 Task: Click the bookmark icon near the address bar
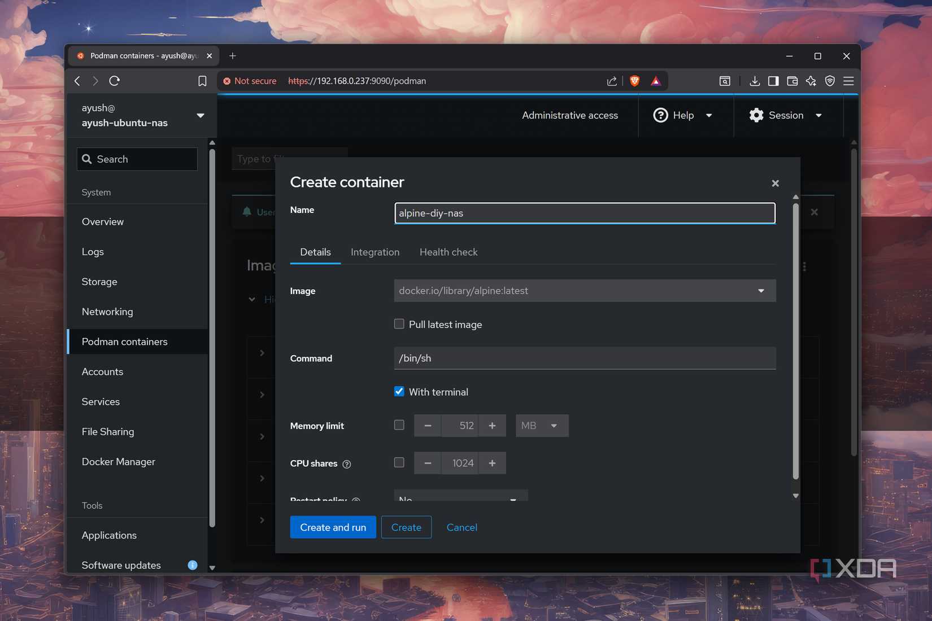coord(202,81)
